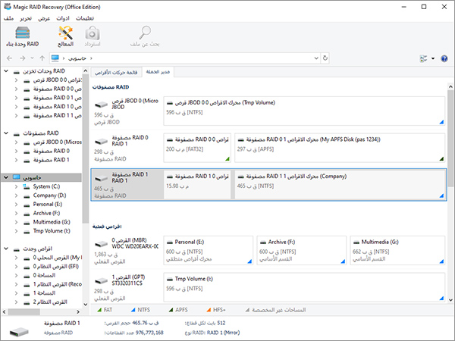Select the (EFI) system disk tree item
The width and height of the screenshot is (455, 341).
55,267
